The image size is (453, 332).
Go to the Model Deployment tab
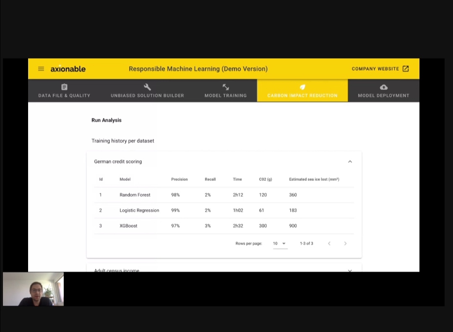tap(384, 90)
